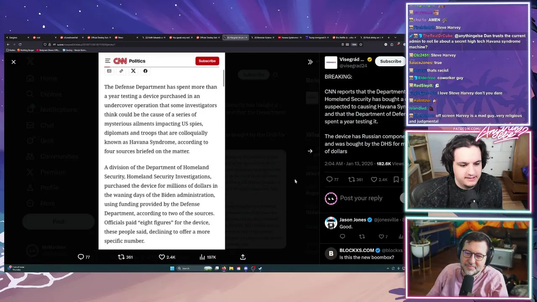
Task: Open BLOCKXS.COM profile name link
Action: pos(357,250)
